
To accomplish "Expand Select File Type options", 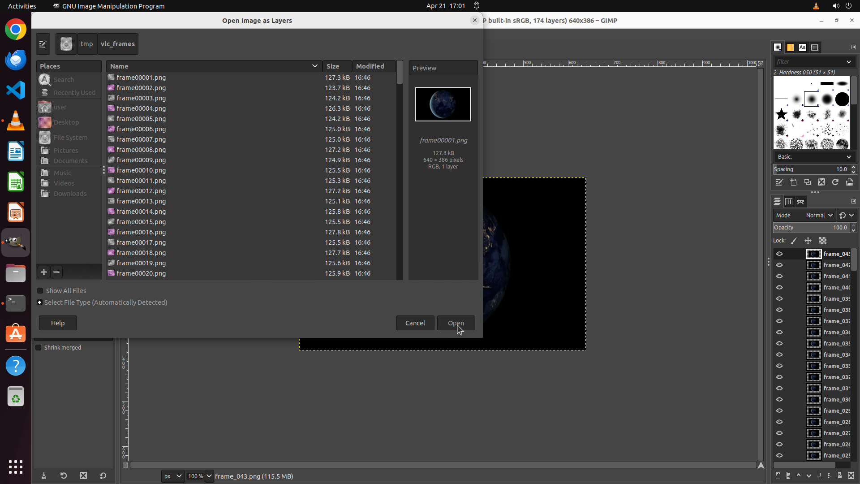I will 40,302.
